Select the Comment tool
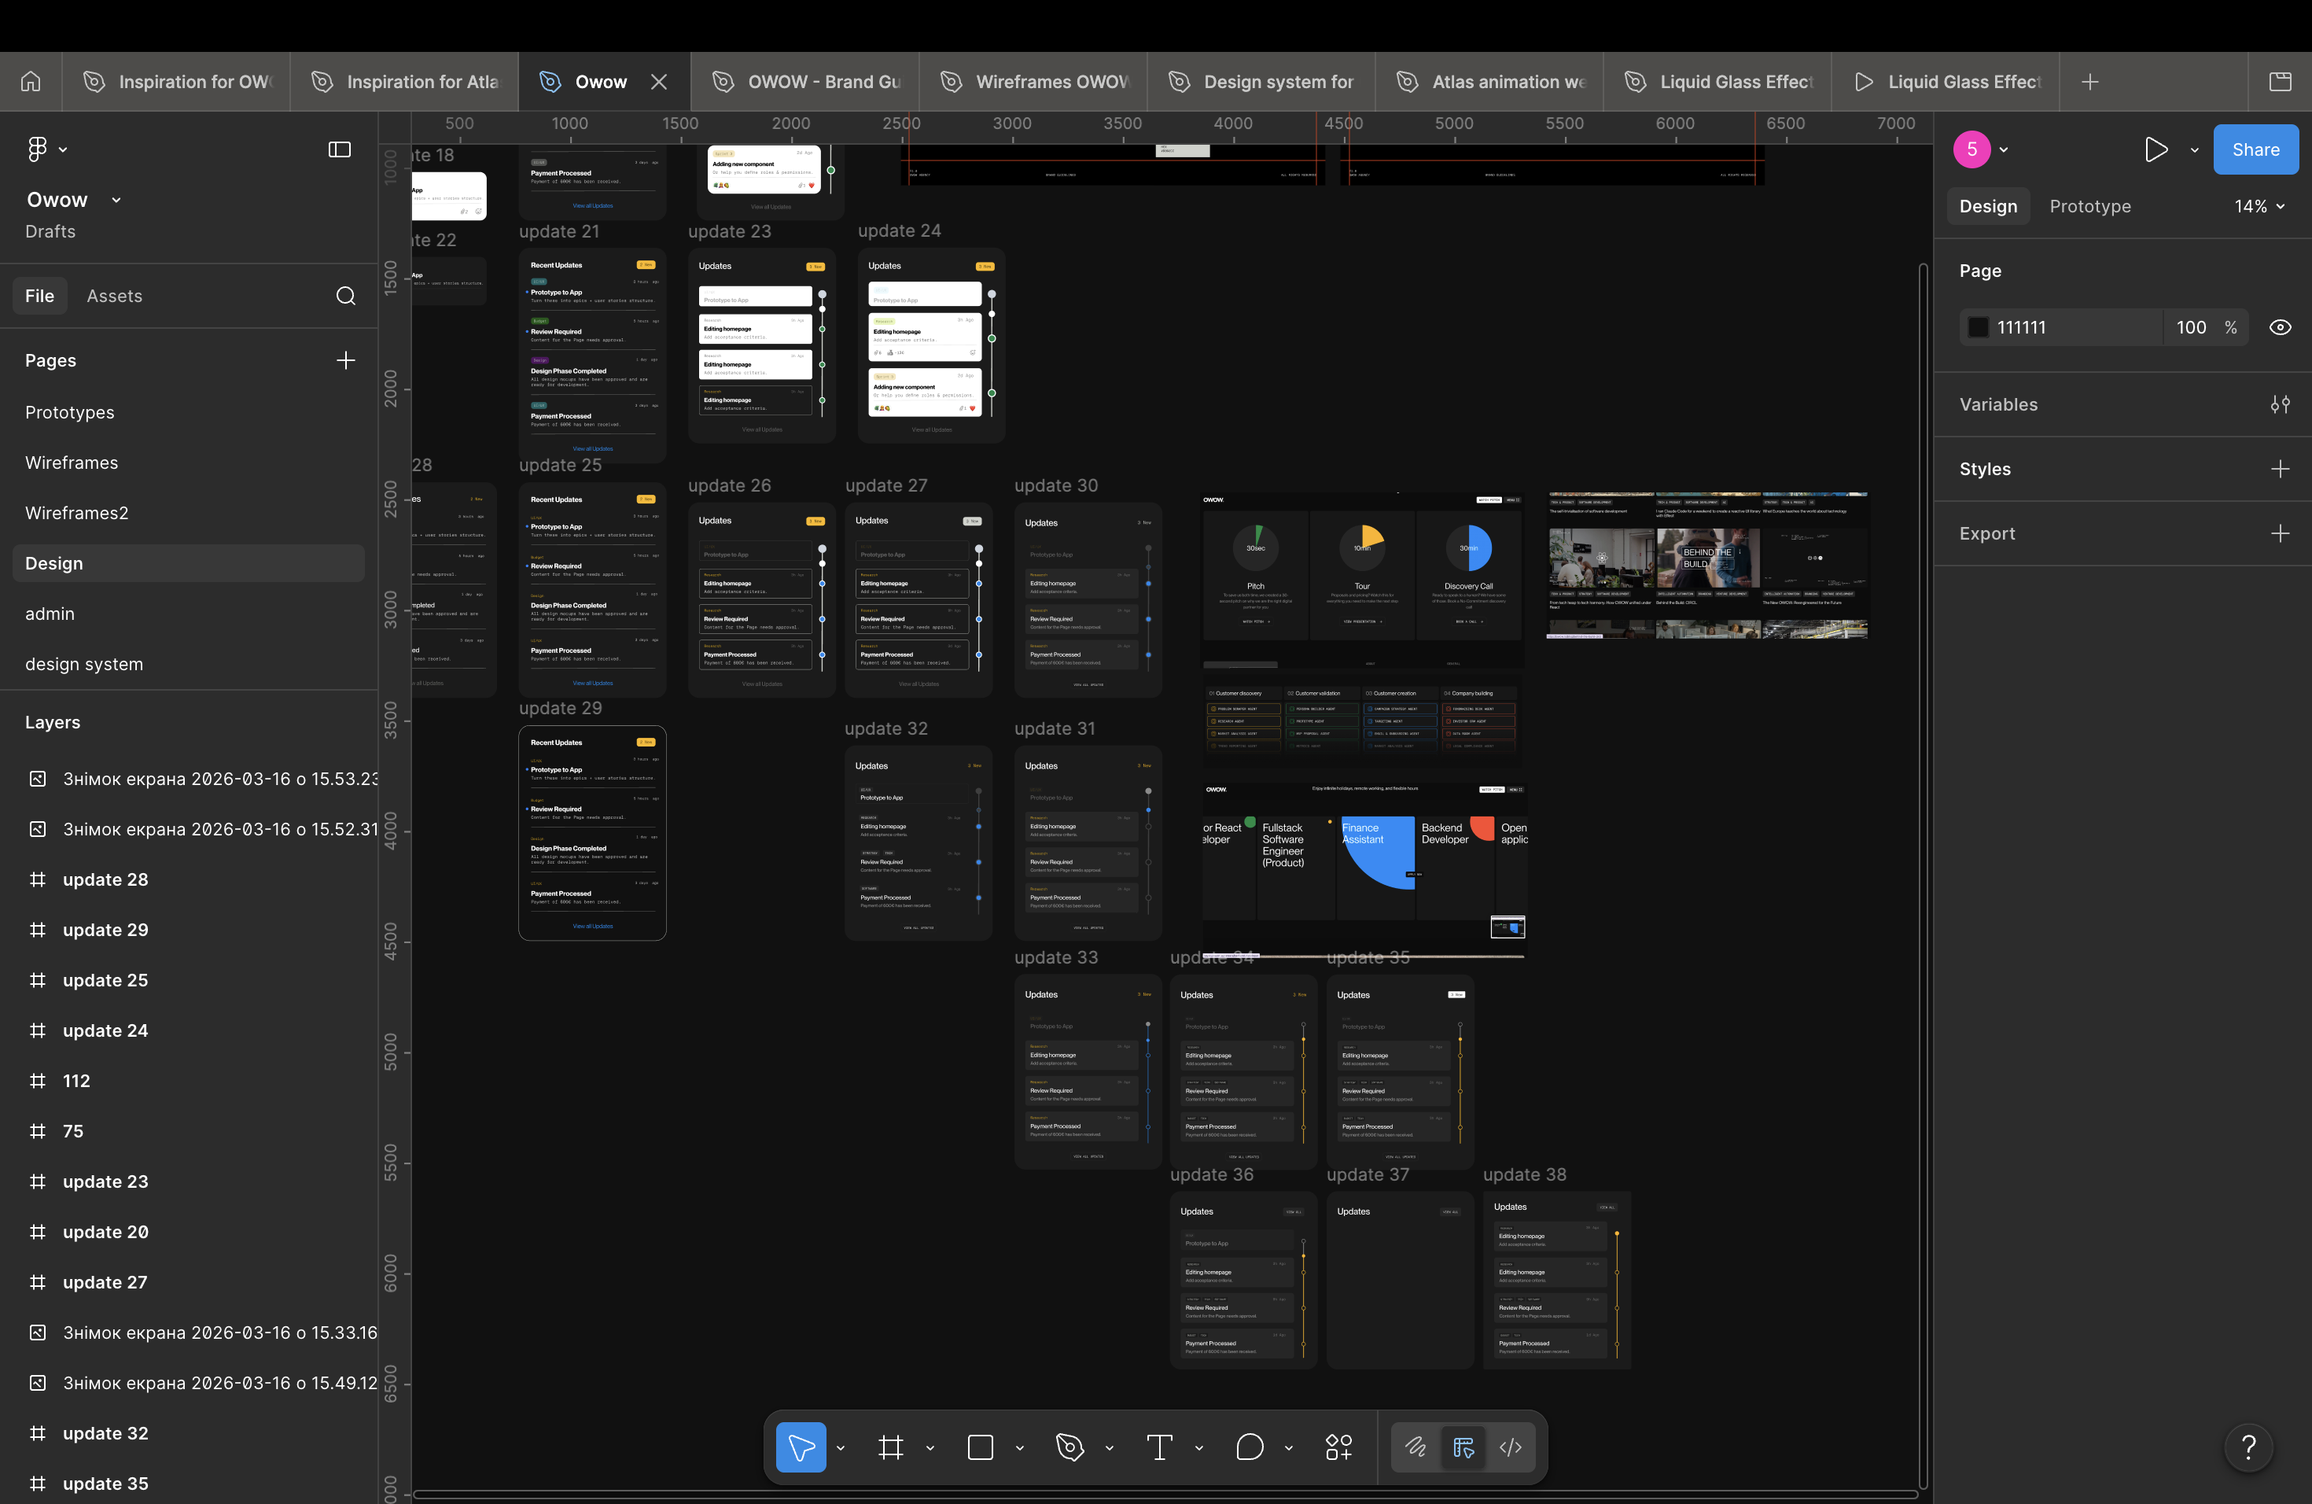 pos(1250,1447)
